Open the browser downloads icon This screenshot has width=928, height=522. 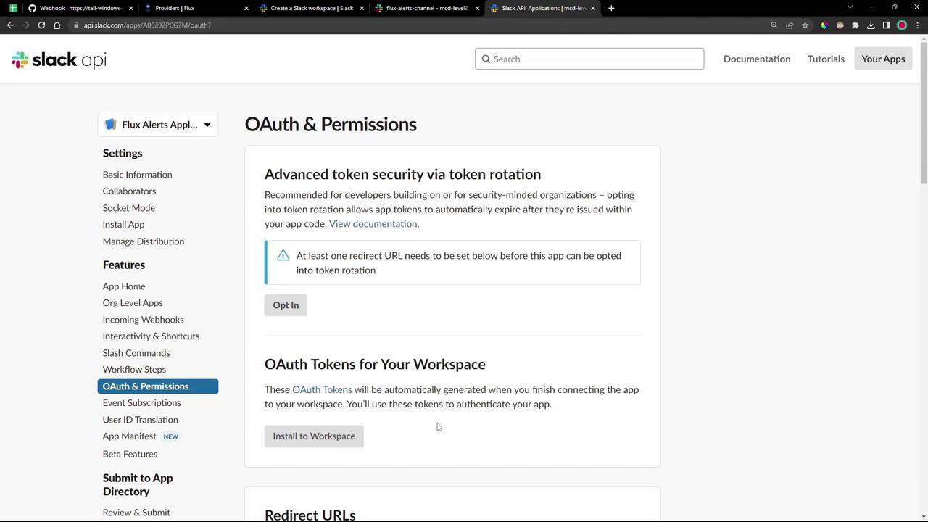pos(871,25)
